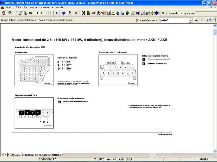Screen dimensions: 217x162
Task: Go to the previous page
Action: tap(42, 13)
